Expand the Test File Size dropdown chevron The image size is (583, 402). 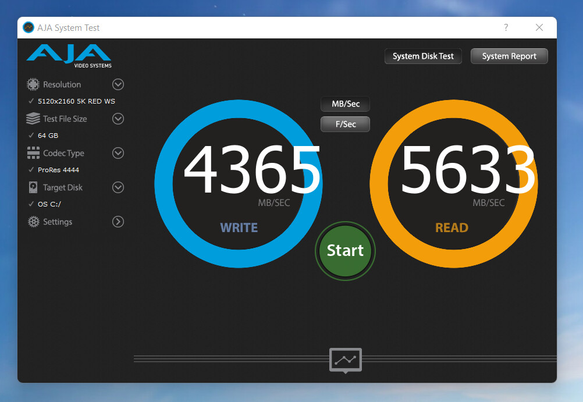click(x=118, y=119)
